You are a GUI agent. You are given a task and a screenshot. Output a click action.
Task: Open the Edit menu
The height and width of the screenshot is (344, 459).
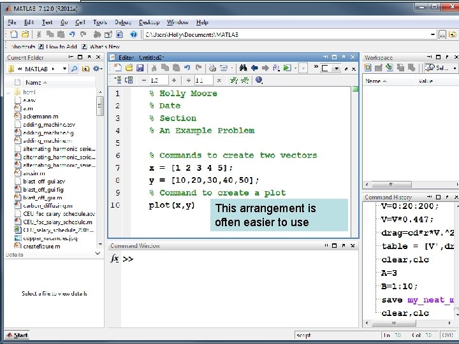(x=29, y=22)
